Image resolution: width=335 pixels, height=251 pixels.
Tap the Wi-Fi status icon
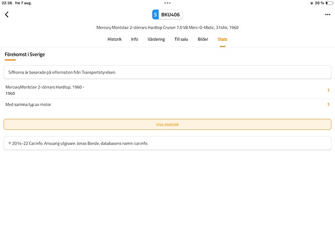(312, 3)
